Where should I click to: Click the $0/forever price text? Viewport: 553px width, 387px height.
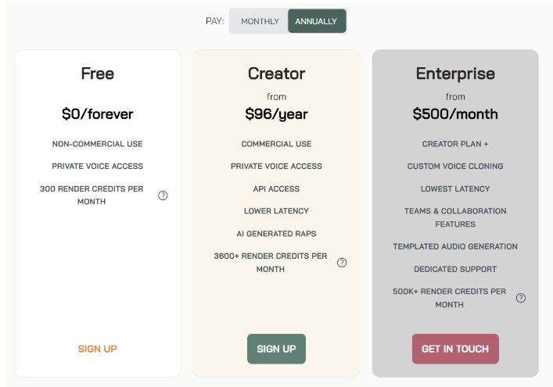point(98,114)
